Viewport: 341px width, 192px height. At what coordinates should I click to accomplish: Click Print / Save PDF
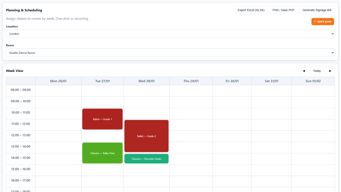coord(283,10)
